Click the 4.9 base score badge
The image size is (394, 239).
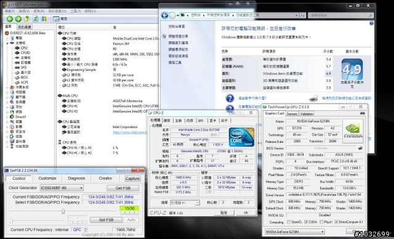[352, 70]
